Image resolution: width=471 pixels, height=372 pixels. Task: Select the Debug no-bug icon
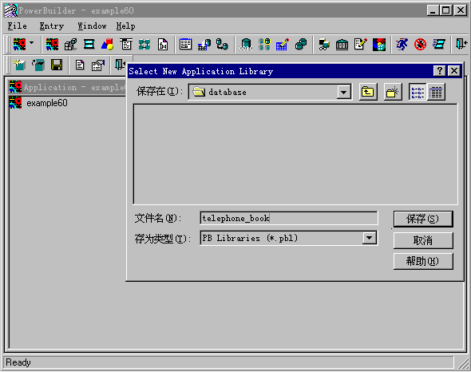click(420, 45)
